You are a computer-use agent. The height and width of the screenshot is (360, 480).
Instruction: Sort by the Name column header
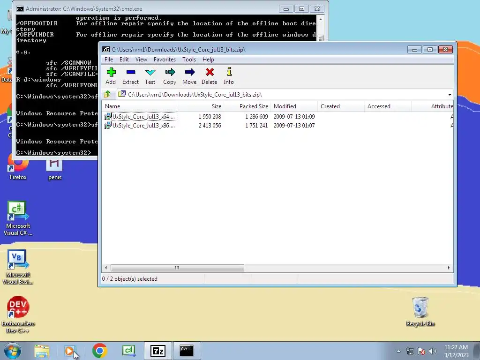[x=139, y=106]
